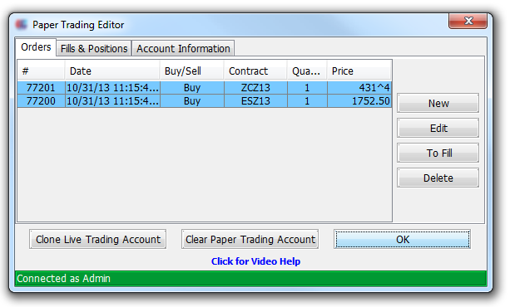Click the 1752.50 price cell
Screen dimensions: 510x307
(x=359, y=101)
